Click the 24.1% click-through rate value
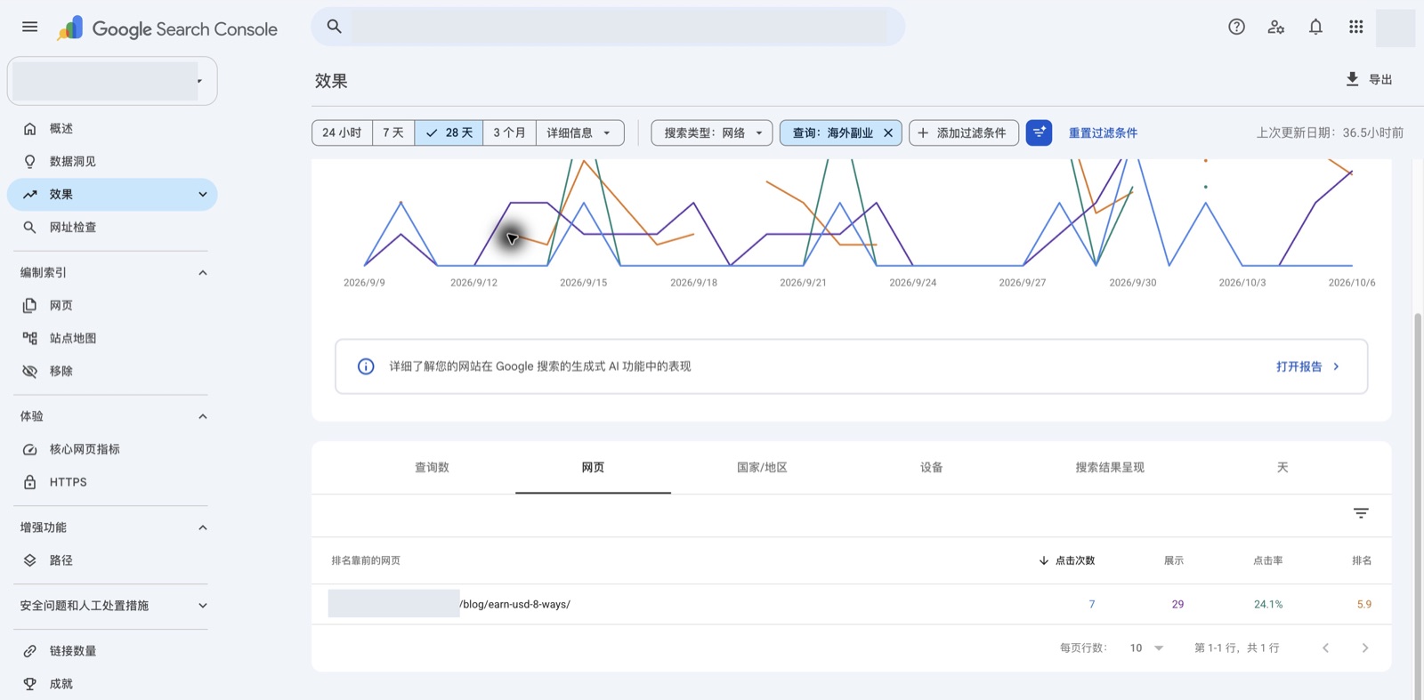The image size is (1424, 700). click(1268, 604)
